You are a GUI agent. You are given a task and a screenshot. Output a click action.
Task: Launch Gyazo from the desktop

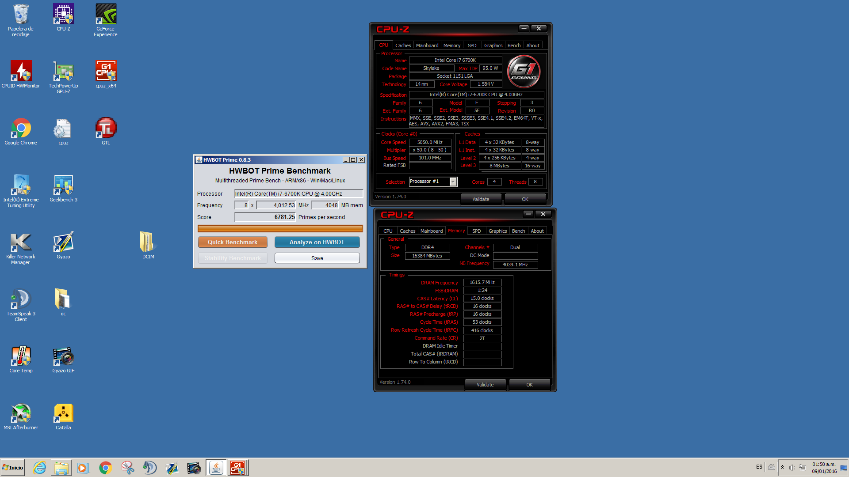point(63,245)
